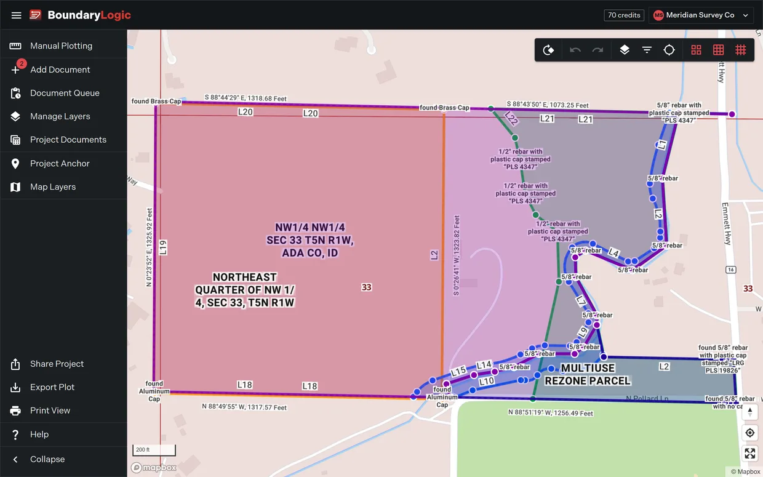The width and height of the screenshot is (763, 477).
Task: Click the found 5/8" rebar LRG PLS 19826 label
Action: [x=723, y=359]
